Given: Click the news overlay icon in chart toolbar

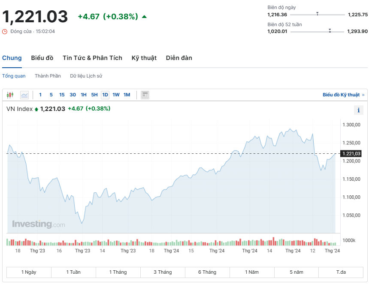Looking at the screenshot, I should pos(145,95).
